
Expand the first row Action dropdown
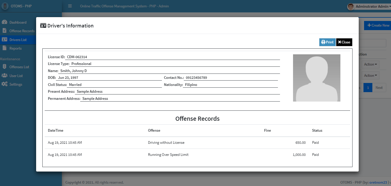[371, 64]
